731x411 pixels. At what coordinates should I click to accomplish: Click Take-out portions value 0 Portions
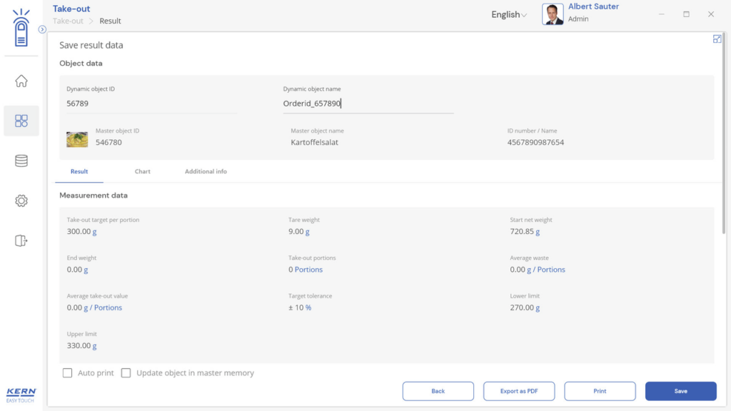click(306, 269)
